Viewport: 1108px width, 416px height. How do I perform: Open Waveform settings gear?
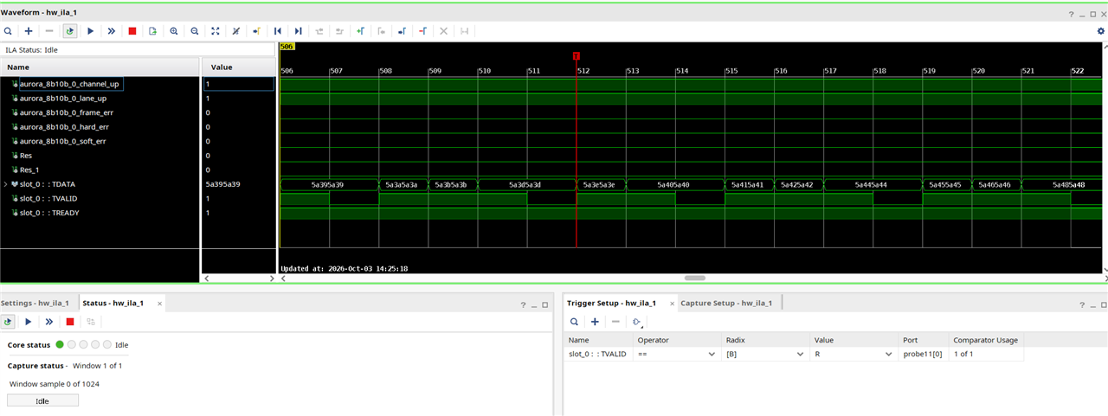click(x=1100, y=30)
